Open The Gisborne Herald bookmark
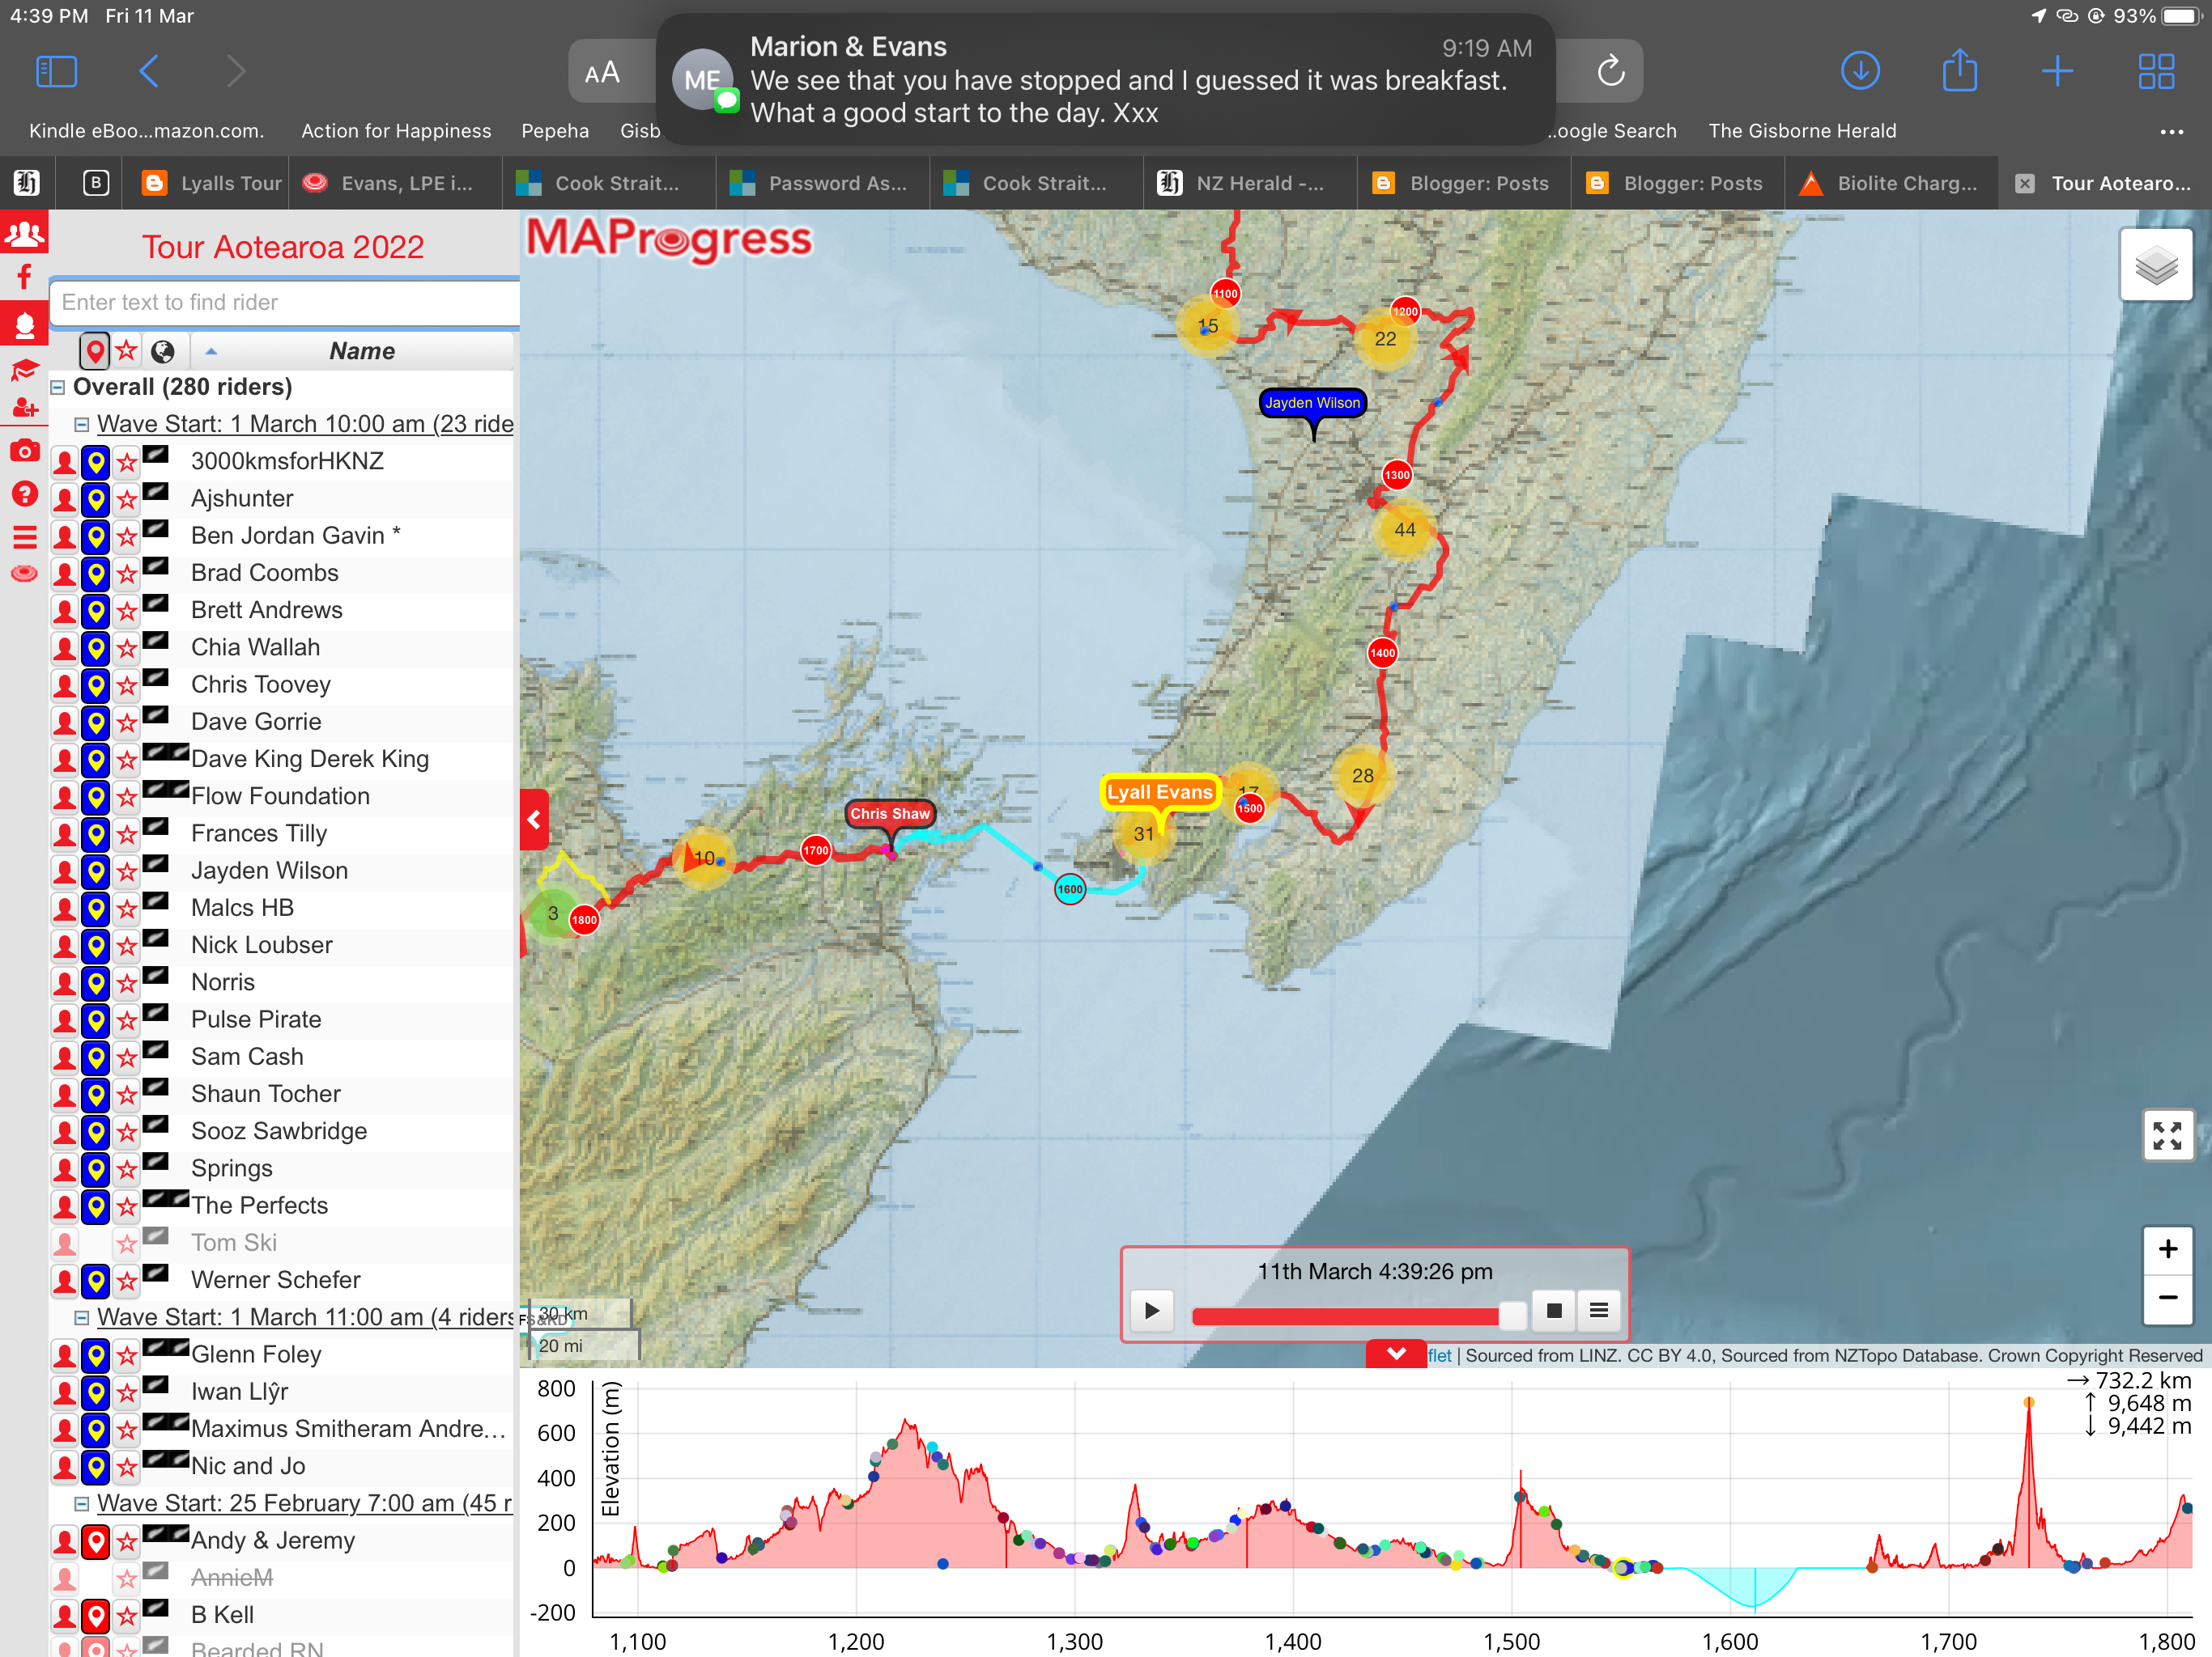Screen dimensions: 2212x1657 point(1801,131)
